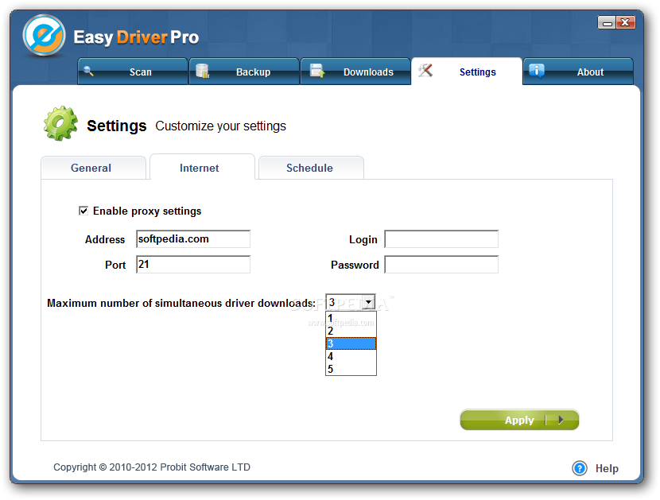Click the green Apply button
This screenshot has width=660, height=500.
tap(519, 420)
